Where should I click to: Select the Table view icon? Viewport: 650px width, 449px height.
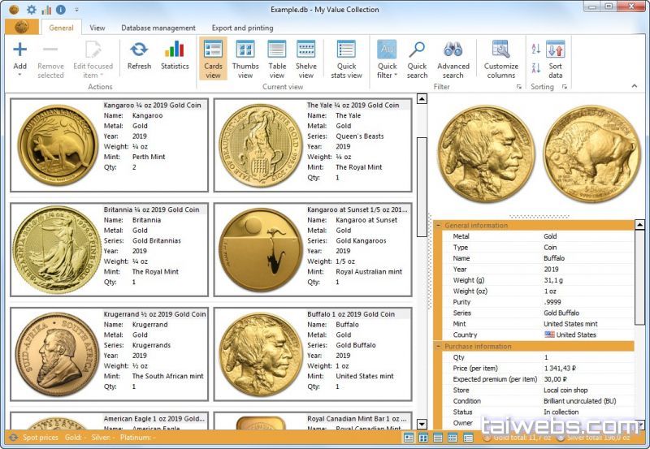(x=277, y=58)
